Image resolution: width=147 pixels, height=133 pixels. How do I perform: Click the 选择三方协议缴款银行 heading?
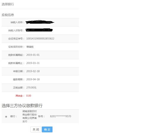pyautogui.click(x=22, y=106)
